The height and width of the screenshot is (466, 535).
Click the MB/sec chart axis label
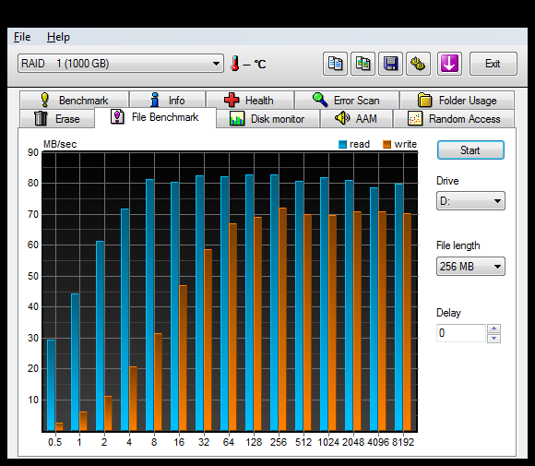tap(60, 144)
